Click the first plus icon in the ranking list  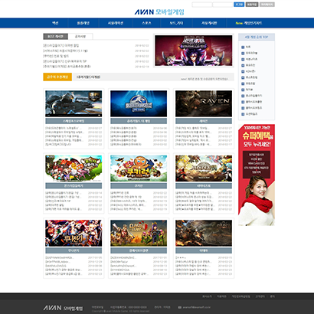pyautogui.click(x=243, y=47)
